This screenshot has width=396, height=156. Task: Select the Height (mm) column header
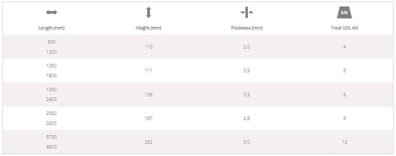pos(148,28)
